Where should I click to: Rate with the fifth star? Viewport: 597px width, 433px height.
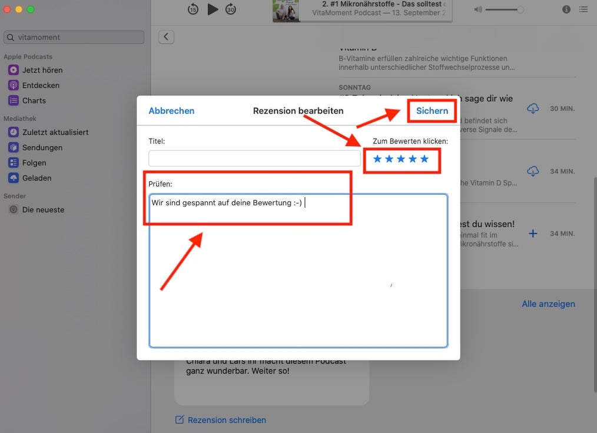pyautogui.click(x=424, y=159)
